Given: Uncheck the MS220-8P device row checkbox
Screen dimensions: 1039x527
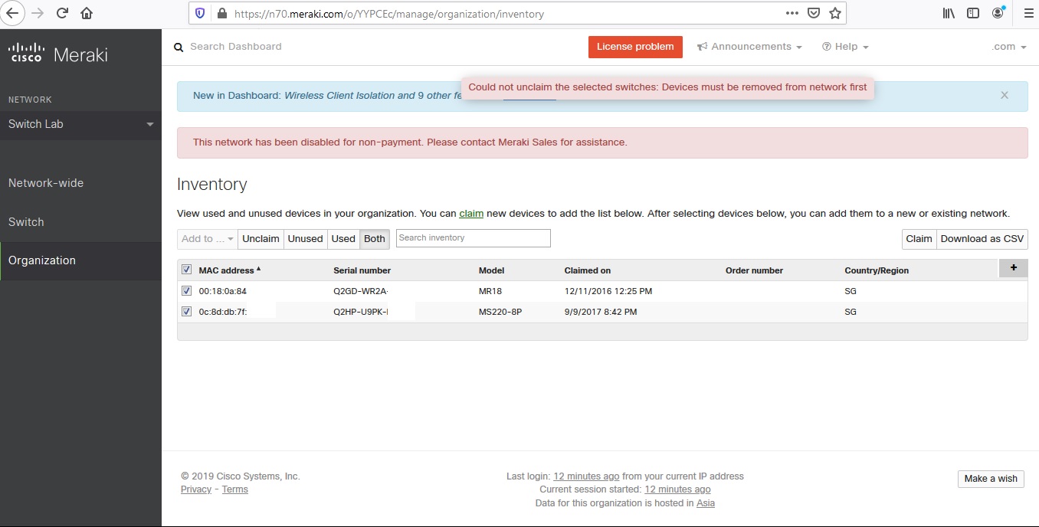Looking at the screenshot, I should (186, 310).
